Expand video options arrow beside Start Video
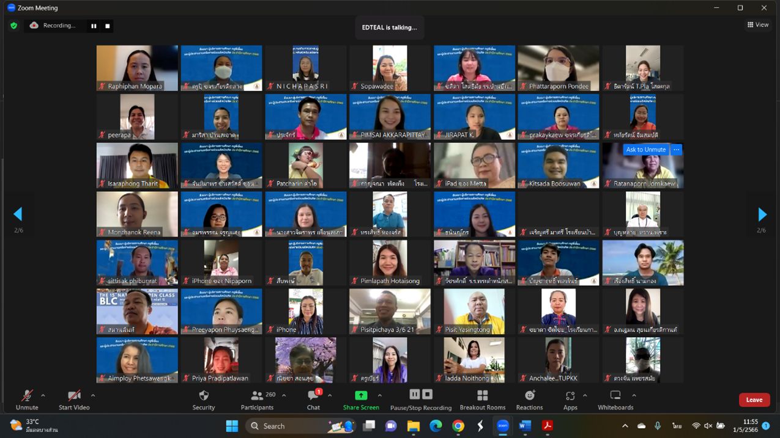 coord(93,396)
